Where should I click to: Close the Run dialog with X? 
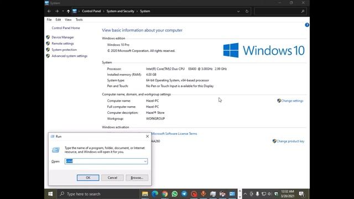tap(147, 137)
